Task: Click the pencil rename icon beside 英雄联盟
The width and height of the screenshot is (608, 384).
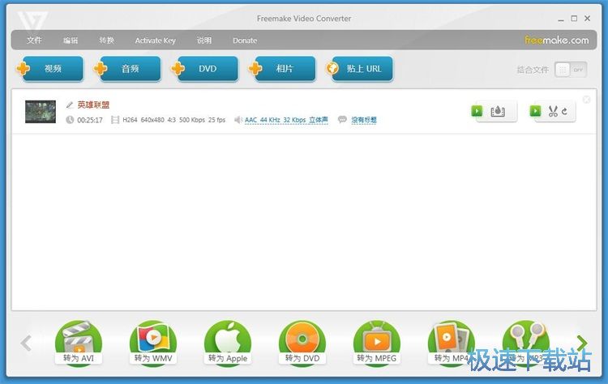Action: coord(70,105)
